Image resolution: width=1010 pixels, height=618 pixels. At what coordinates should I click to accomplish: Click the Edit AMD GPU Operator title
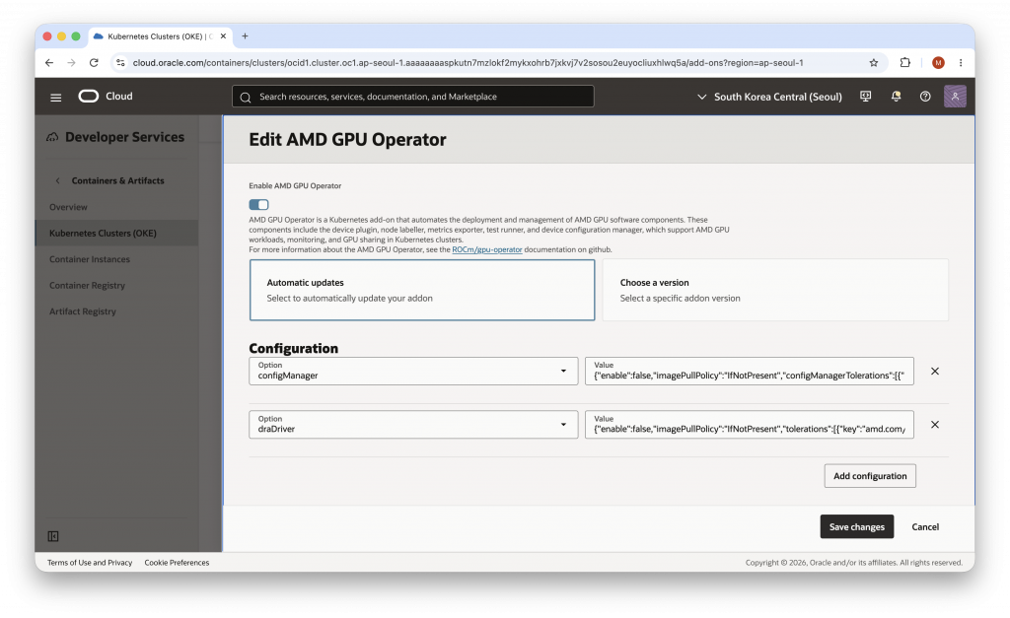(347, 140)
